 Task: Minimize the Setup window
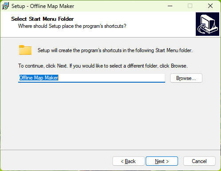pos(170,6)
